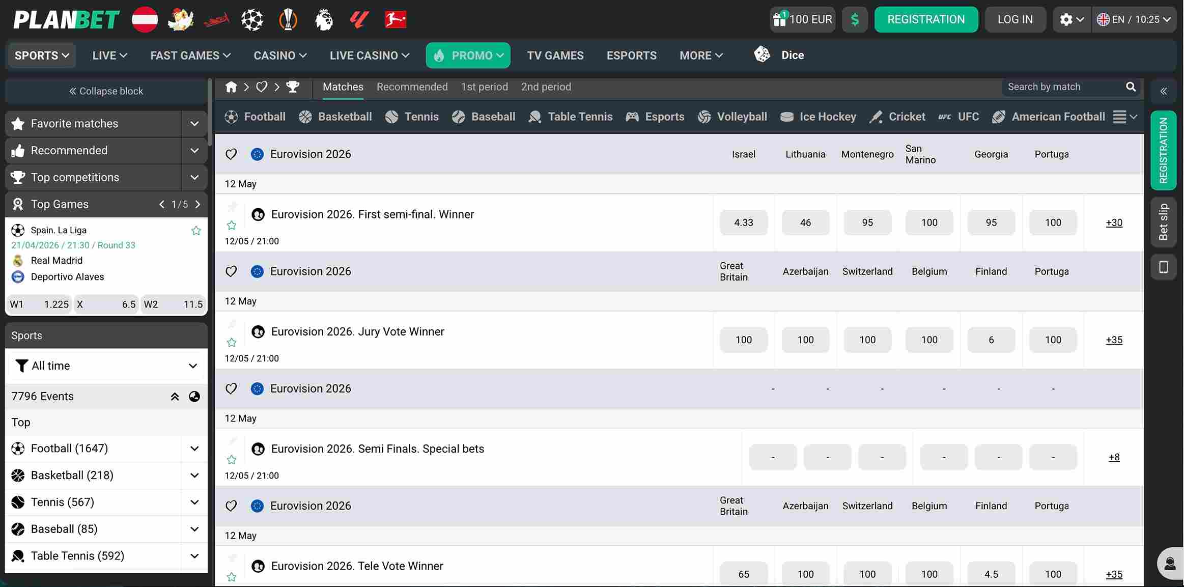Expand the Football (1647) list
Viewport: 1184px width, 587px height.
pyautogui.click(x=194, y=449)
